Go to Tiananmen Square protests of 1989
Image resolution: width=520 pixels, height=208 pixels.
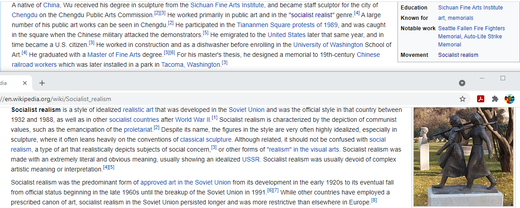pyautogui.click(x=287, y=25)
